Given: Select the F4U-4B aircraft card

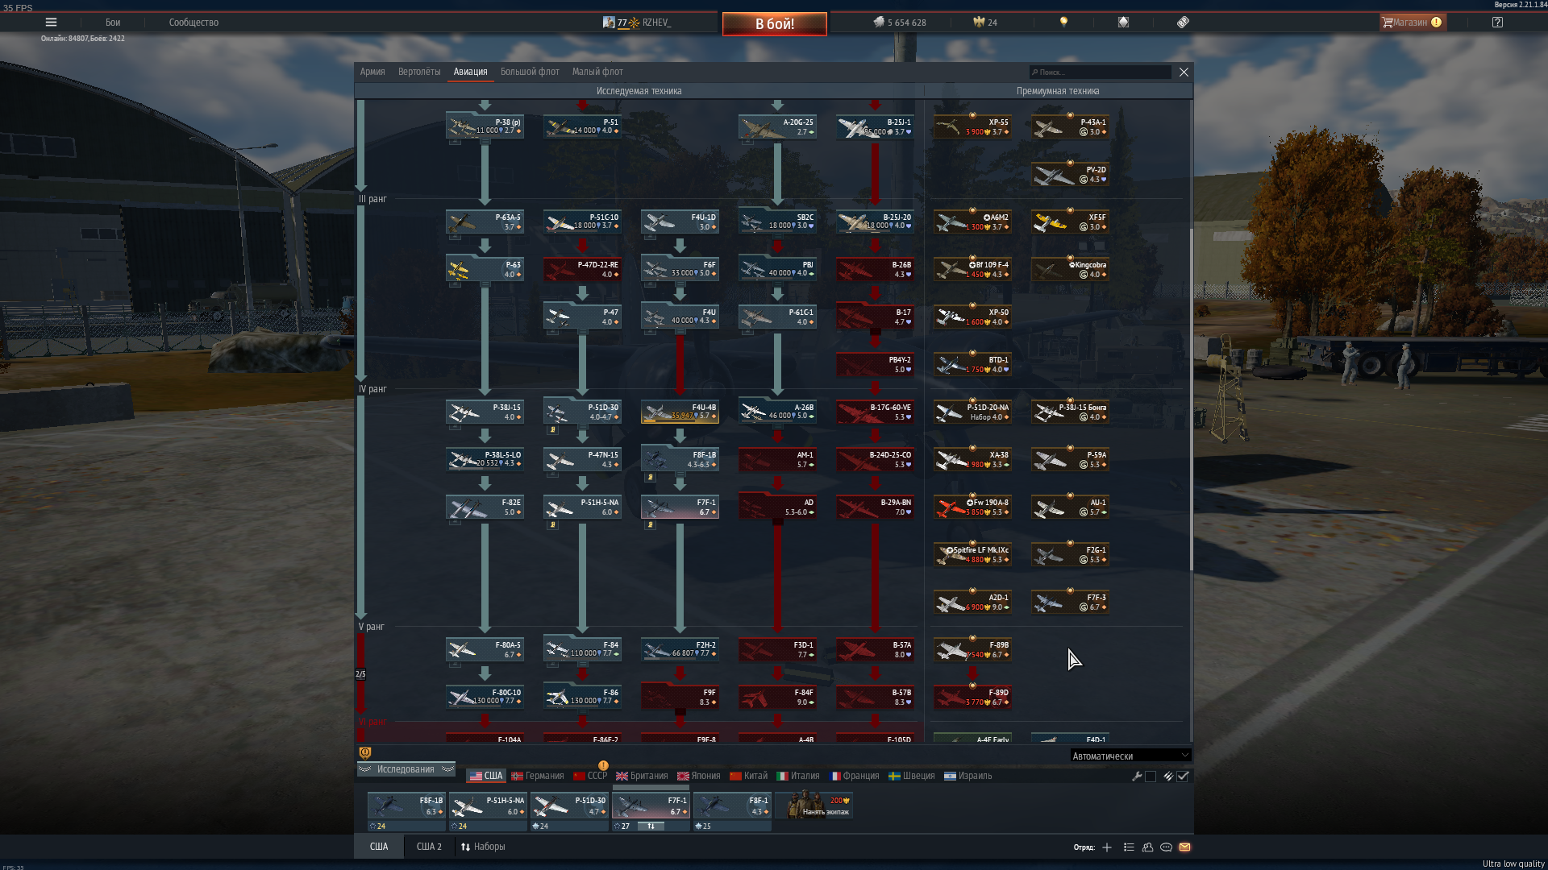Looking at the screenshot, I should click(x=680, y=412).
